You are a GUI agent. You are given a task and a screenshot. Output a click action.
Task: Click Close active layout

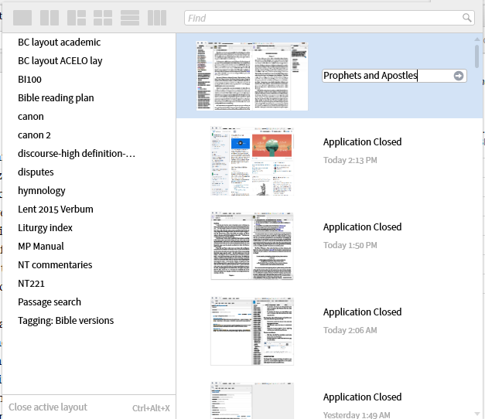(48, 407)
